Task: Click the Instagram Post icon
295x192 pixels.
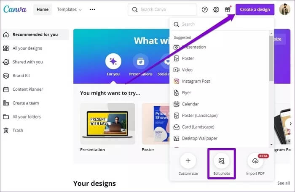Action: click(x=176, y=81)
